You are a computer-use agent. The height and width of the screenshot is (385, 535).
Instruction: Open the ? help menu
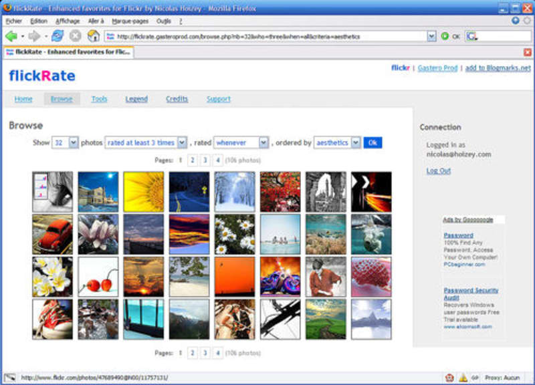pyautogui.click(x=181, y=21)
